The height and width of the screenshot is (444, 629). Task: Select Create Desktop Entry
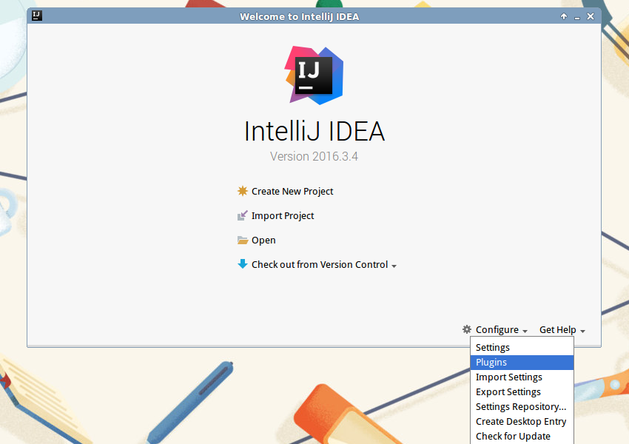pos(522,422)
